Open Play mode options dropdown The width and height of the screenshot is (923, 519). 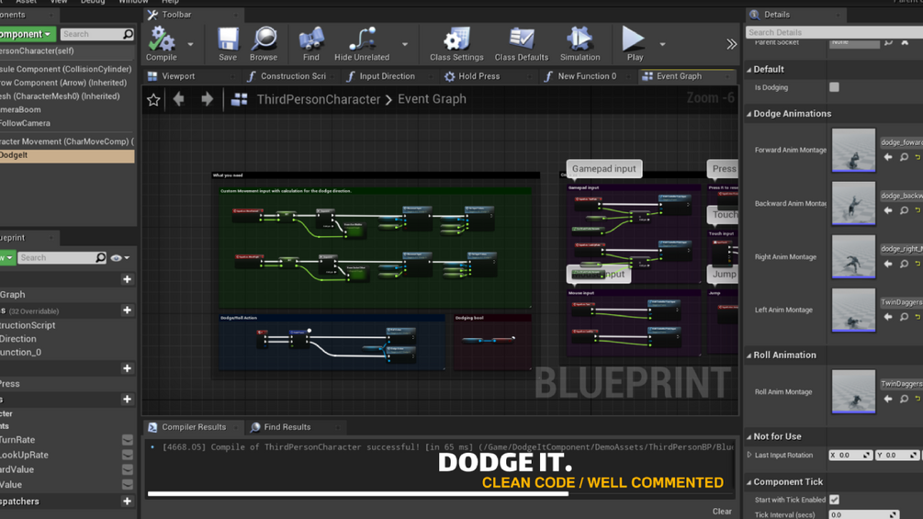coord(662,44)
